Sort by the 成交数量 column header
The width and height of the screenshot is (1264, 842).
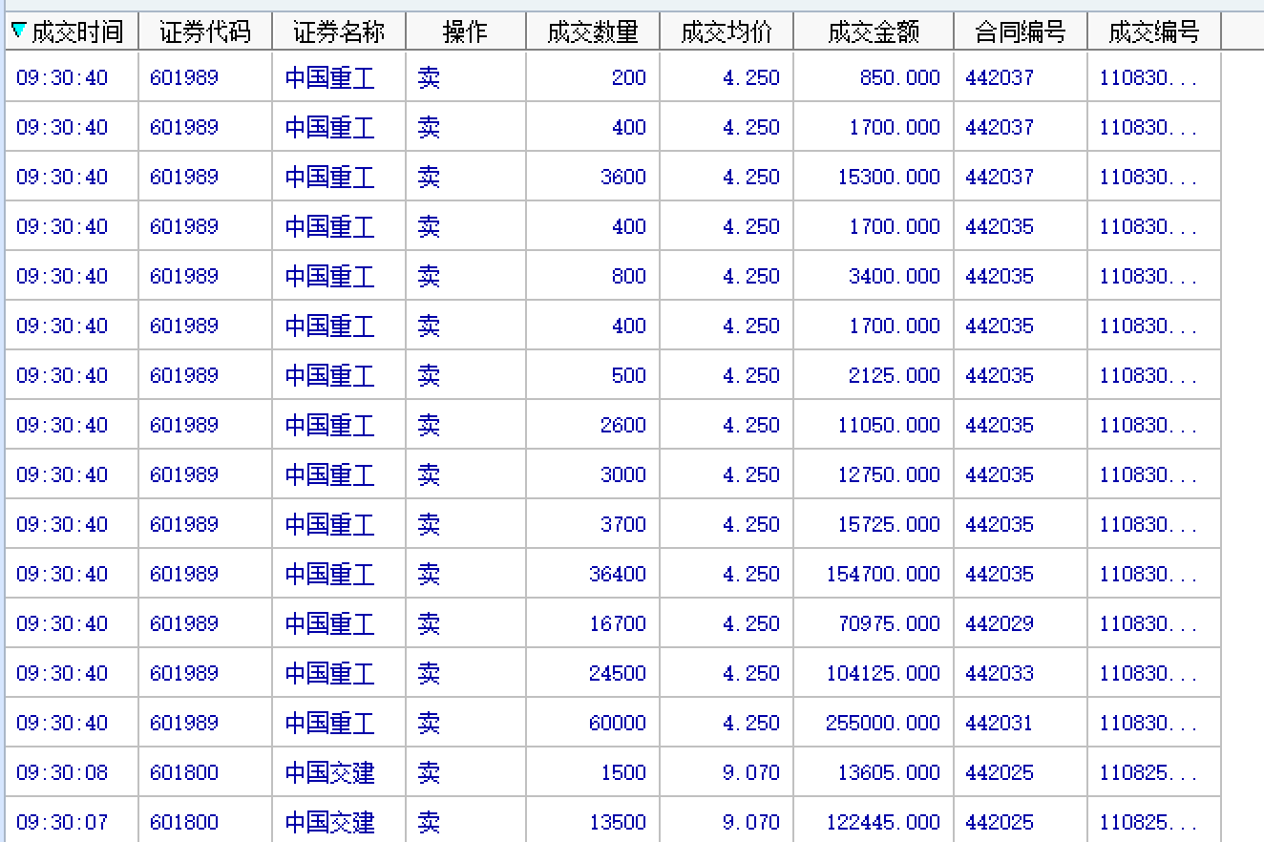pos(593,32)
